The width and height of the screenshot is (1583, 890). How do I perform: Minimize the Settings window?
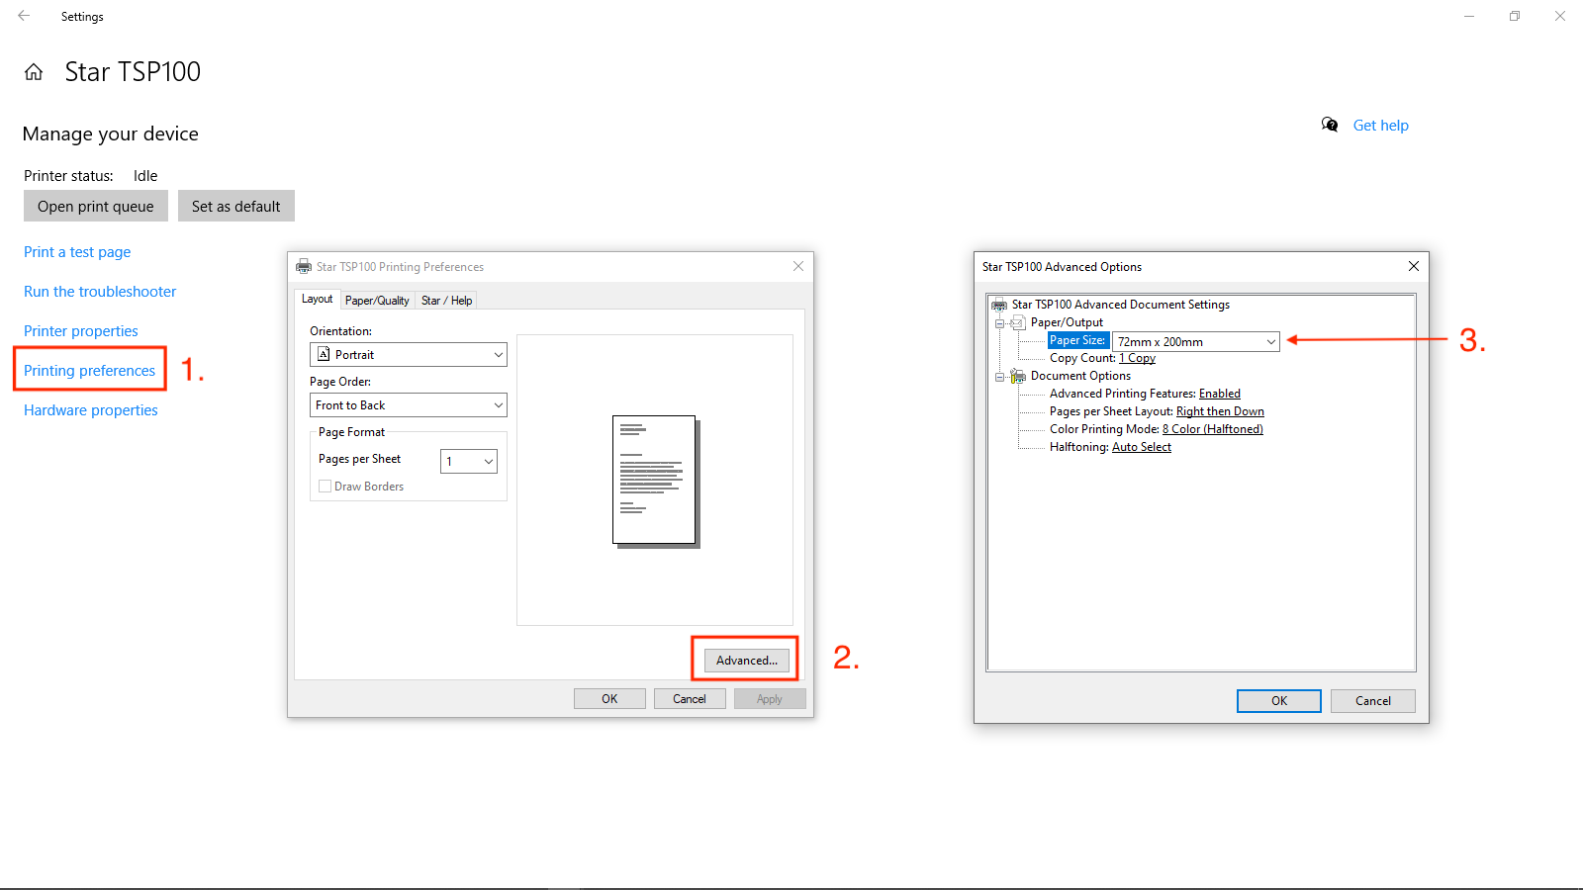coord(1469,16)
